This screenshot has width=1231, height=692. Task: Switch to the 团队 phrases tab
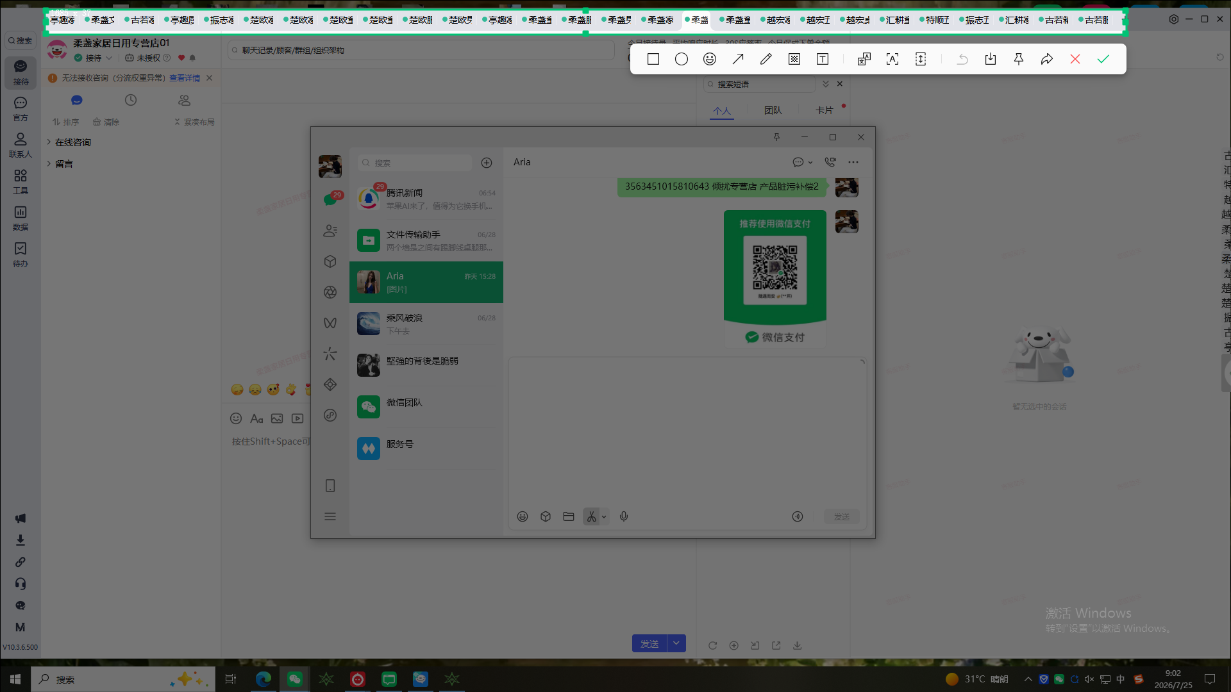pos(773,110)
